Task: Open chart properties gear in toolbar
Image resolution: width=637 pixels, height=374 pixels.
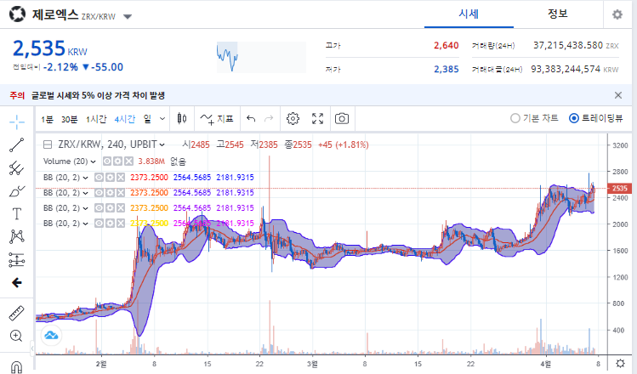Action: pyautogui.click(x=293, y=119)
